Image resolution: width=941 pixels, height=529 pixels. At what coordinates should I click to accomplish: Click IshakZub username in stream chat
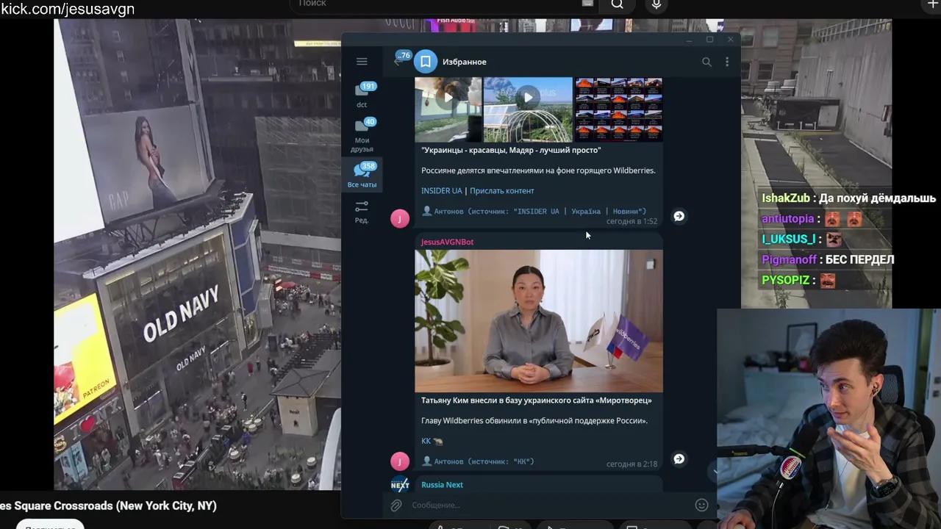point(785,198)
